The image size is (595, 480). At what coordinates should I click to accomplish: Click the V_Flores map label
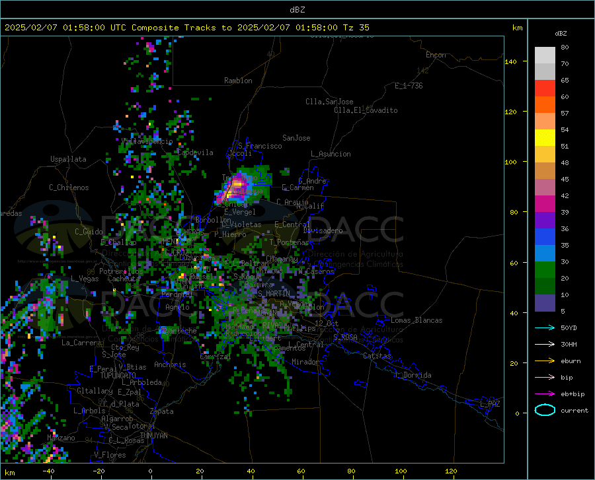click(x=110, y=455)
